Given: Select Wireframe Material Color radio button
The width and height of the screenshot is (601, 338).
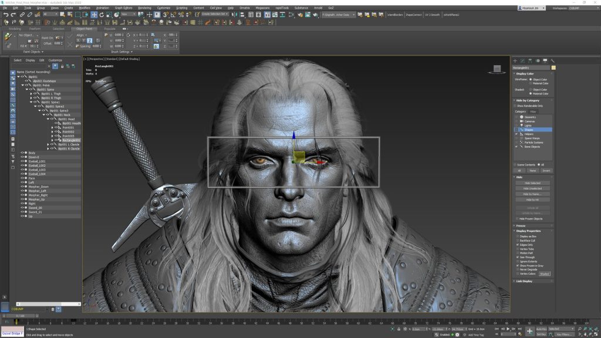Looking at the screenshot, I should pos(531,83).
